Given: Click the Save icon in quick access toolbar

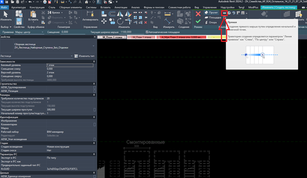Looking at the screenshot, I should coord(17,2).
